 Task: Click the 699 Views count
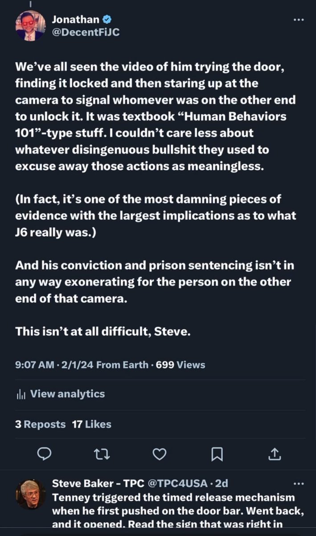tap(180, 364)
